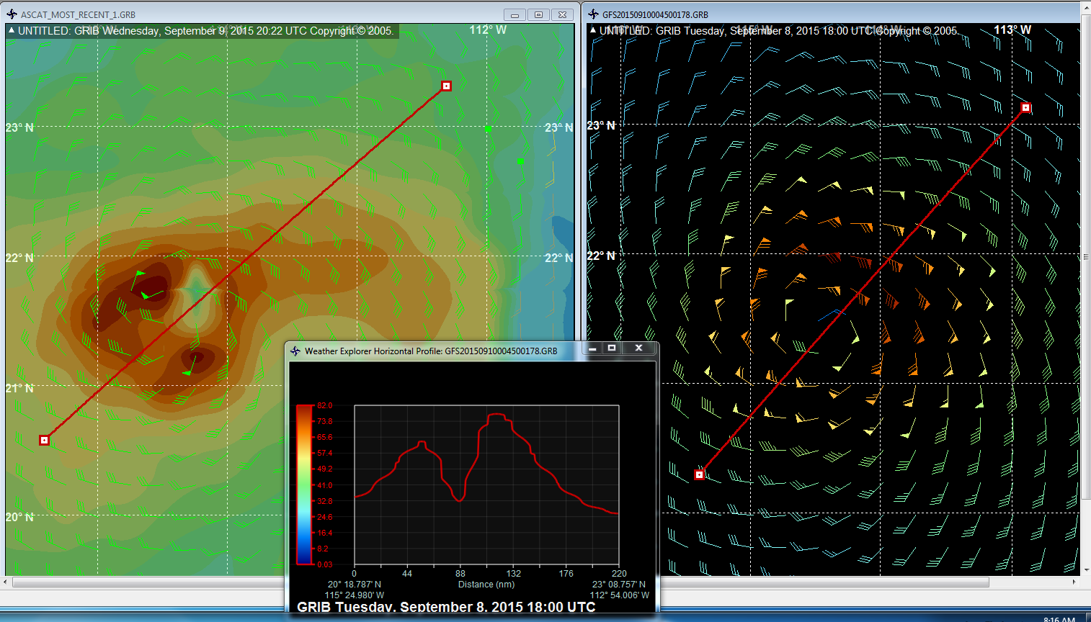
Task: Click the compass icon on GFS20150910004500178.GRB title bar
Action: [593, 13]
